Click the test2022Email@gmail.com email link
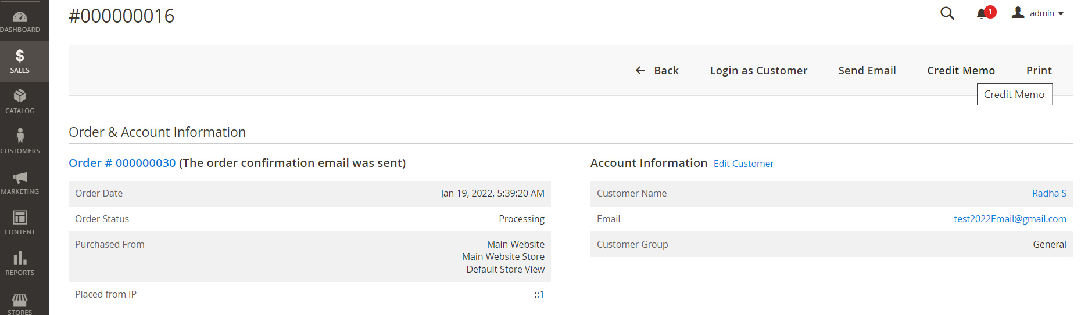This screenshot has width=1081, height=315. click(1010, 219)
